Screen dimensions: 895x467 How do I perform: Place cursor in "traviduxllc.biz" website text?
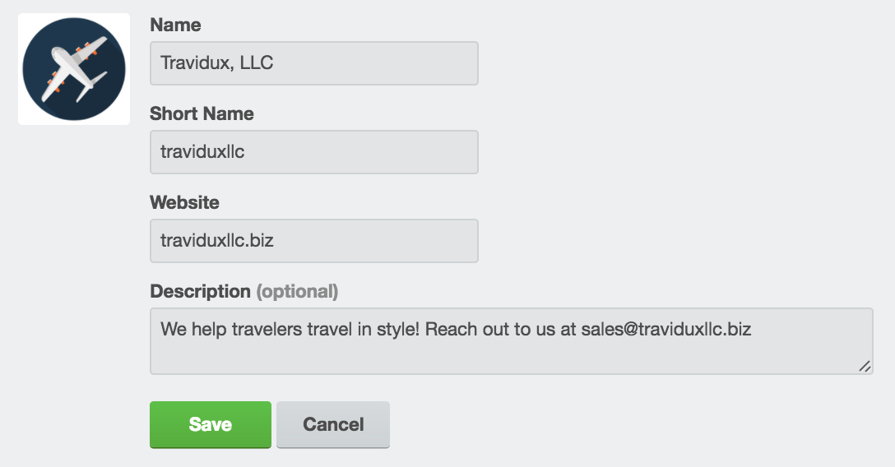click(217, 241)
